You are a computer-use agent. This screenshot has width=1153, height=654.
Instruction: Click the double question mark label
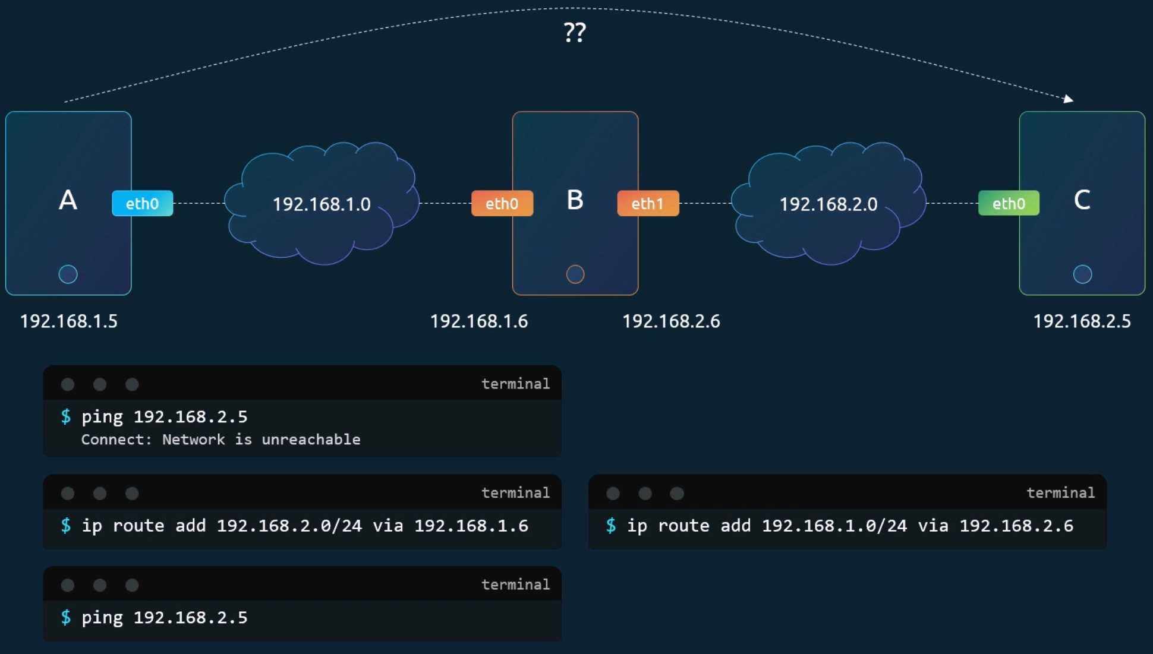point(575,32)
